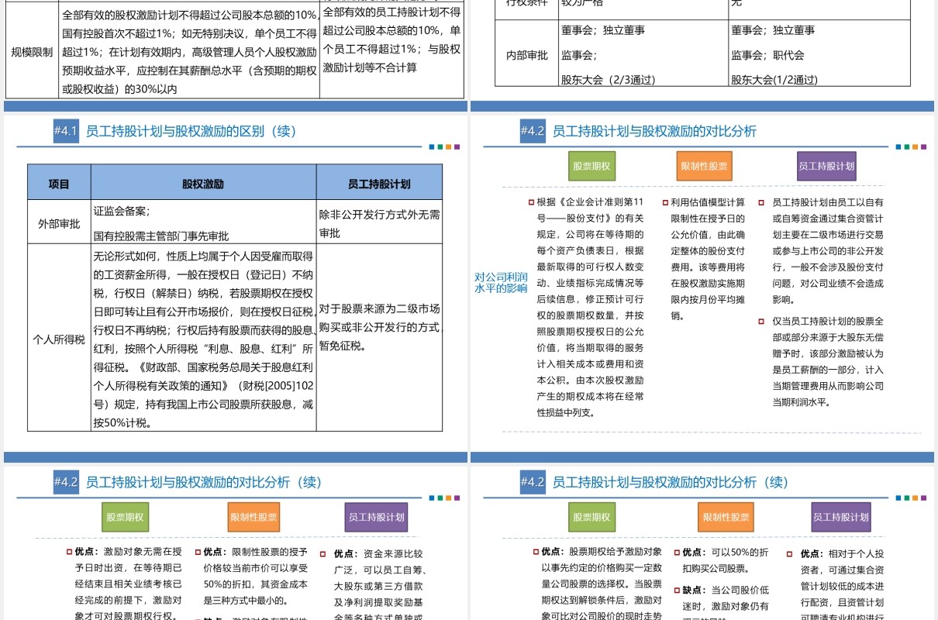Click the cell beginning 全部有效的股权激励计划不得超过
Viewport: 938px width, 620px height.
pos(189,52)
